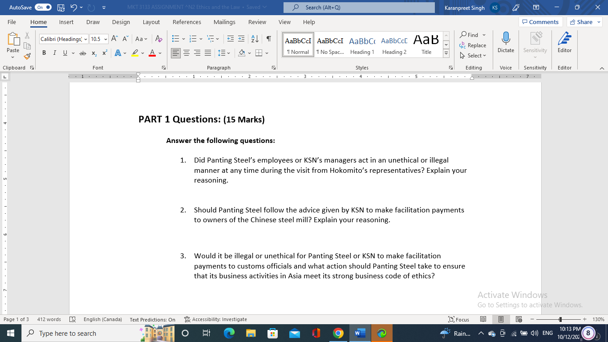Screen dimensions: 608x342
Task: Apply Heading 1 style
Action: (x=362, y=45)
